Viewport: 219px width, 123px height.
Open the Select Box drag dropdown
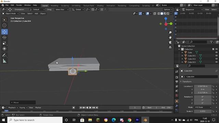(62, 10)
